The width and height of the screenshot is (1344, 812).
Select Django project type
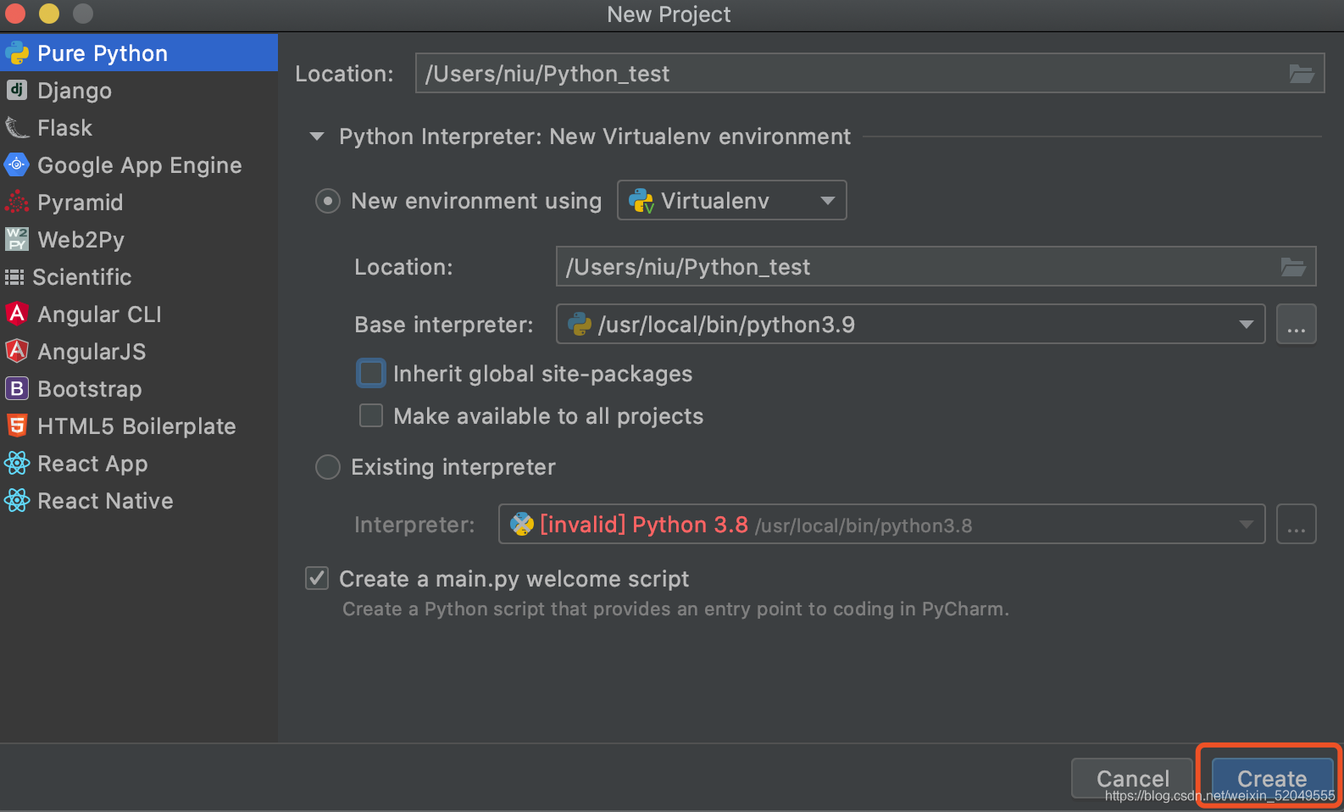coord(139,90)
